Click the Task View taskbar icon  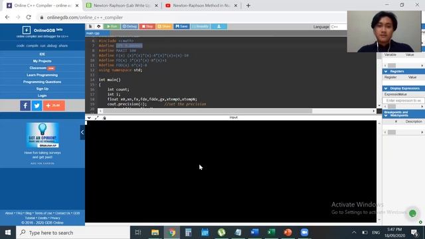(x=138, y=232)
